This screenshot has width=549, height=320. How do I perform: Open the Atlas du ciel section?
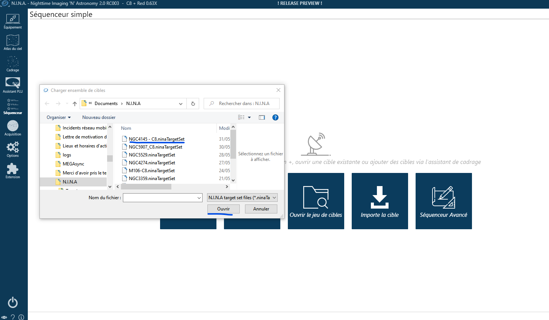click(13, 42)
